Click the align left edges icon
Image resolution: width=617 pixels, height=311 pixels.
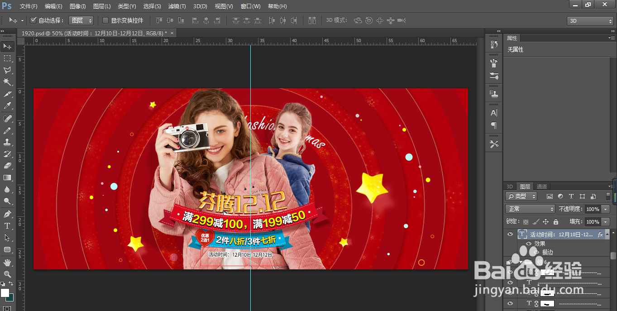(196, 20)
